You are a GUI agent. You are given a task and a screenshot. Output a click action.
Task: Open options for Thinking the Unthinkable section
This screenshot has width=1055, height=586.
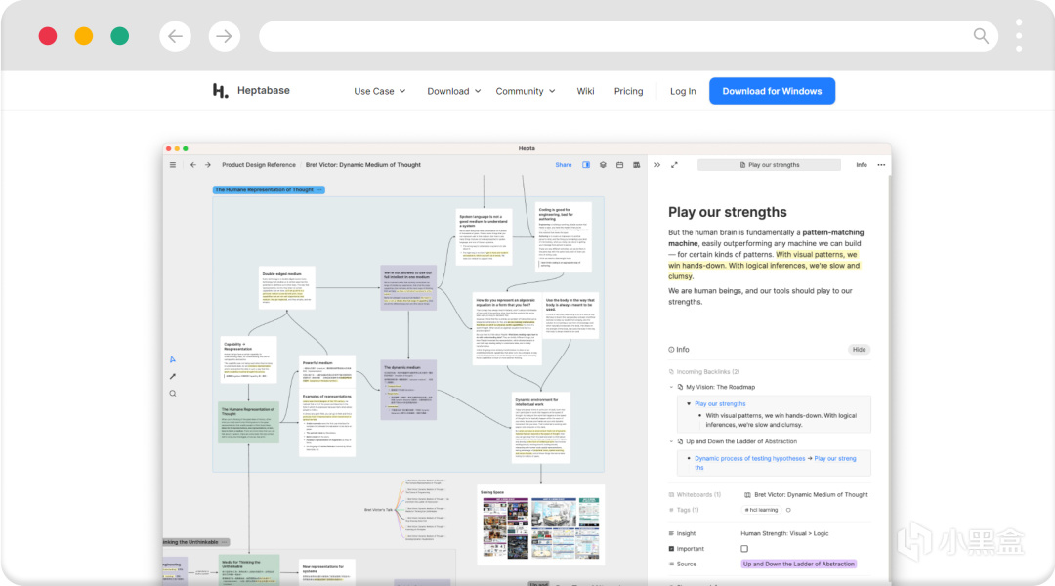[224, 542]
